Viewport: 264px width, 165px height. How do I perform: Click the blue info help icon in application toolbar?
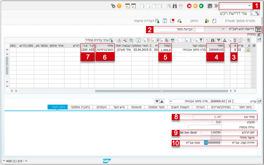pos(165,21)
